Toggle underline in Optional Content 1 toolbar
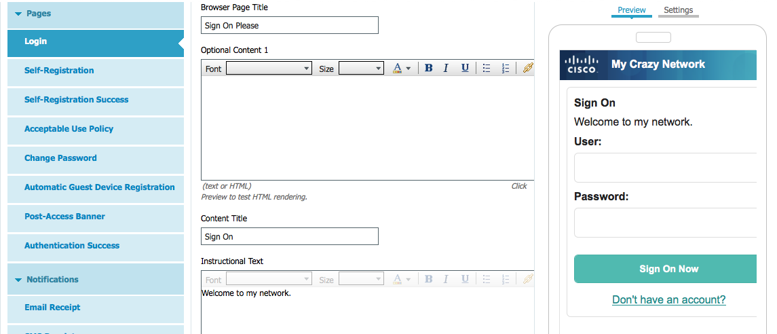The image size is (777, 334). (x=465, y=68)
